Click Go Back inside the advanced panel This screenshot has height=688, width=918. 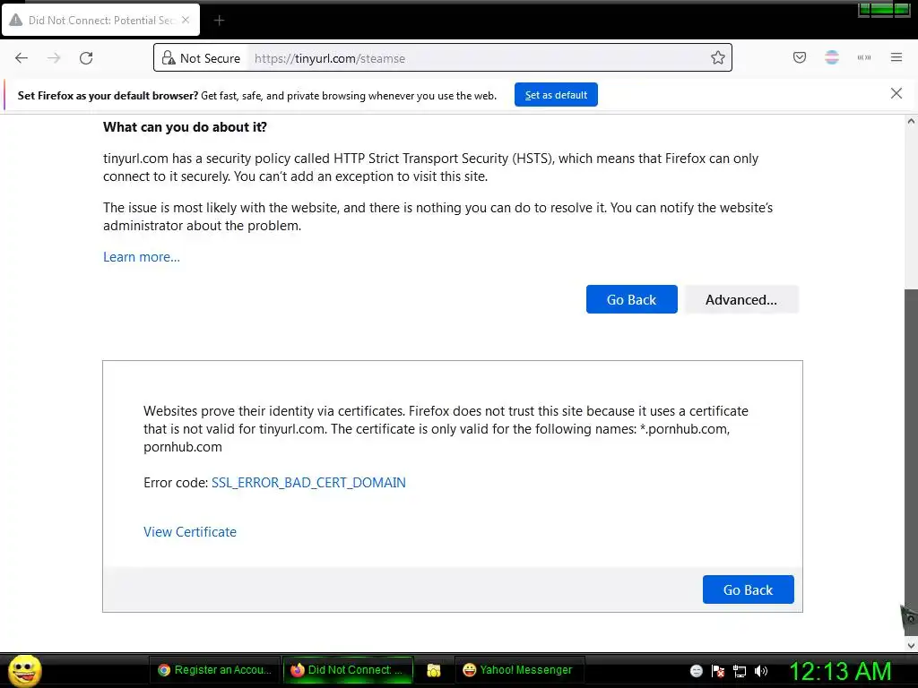pos(748,589)
